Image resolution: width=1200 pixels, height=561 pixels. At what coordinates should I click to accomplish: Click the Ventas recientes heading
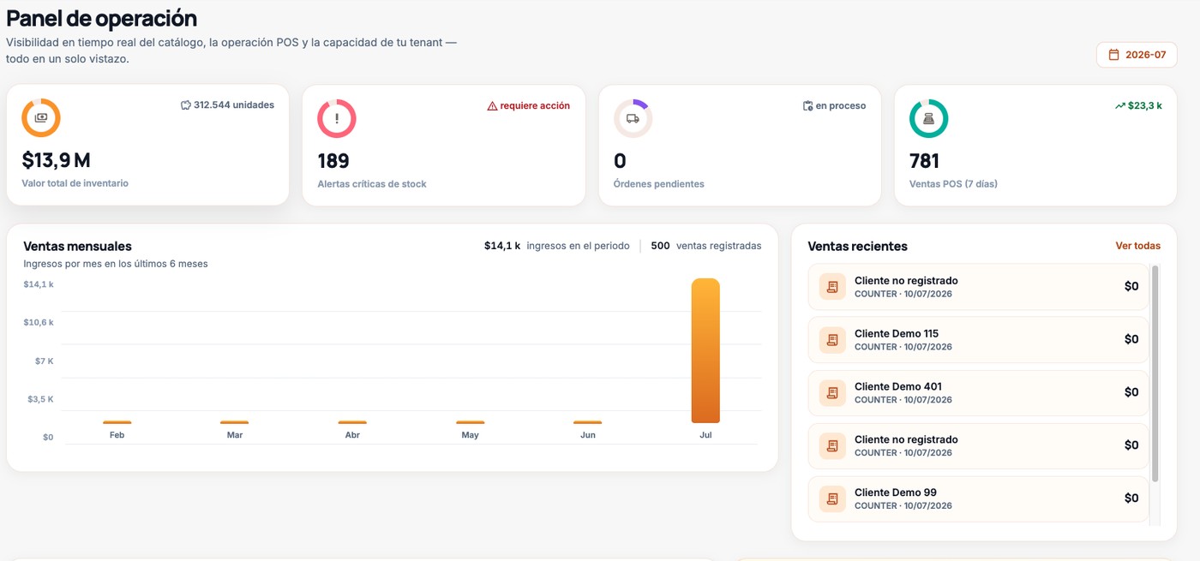pos(858,247)
